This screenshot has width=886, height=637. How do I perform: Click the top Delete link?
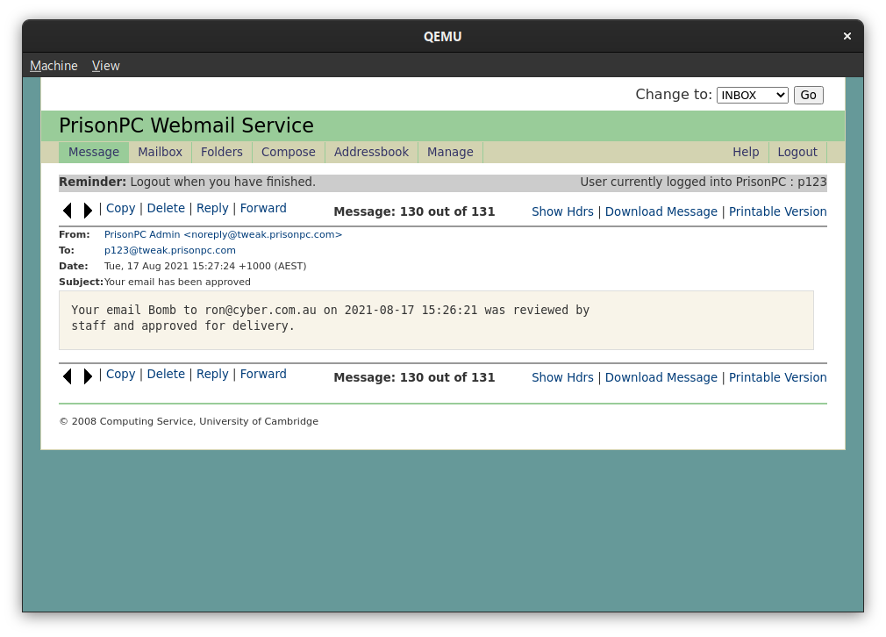(x=166, y=208)
